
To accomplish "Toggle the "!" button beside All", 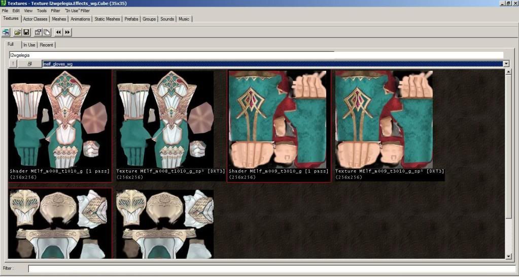I will [x=13, y=64].
